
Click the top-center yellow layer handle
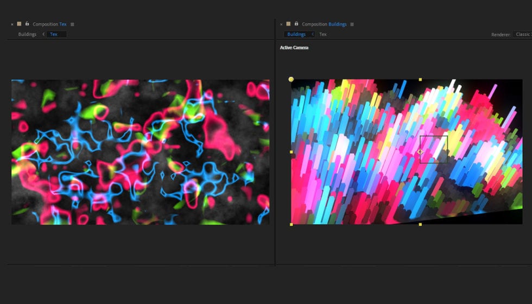pyautogui.click(x=420, y=80)
